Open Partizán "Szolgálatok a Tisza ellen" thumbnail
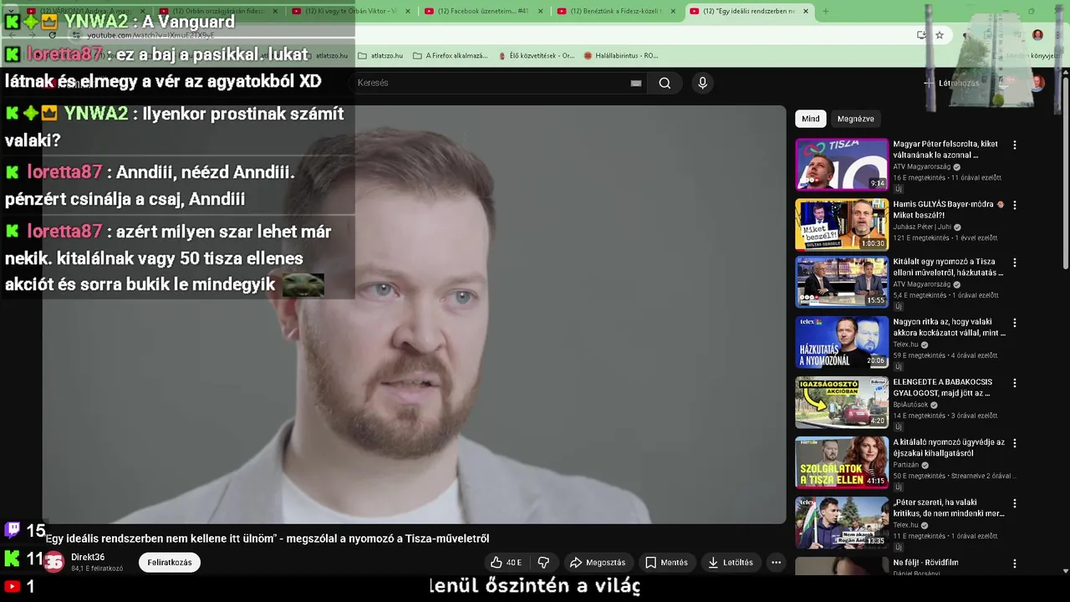Viewport: 1070px width, 602px height. pyautogui.click(x=842, y=462)
